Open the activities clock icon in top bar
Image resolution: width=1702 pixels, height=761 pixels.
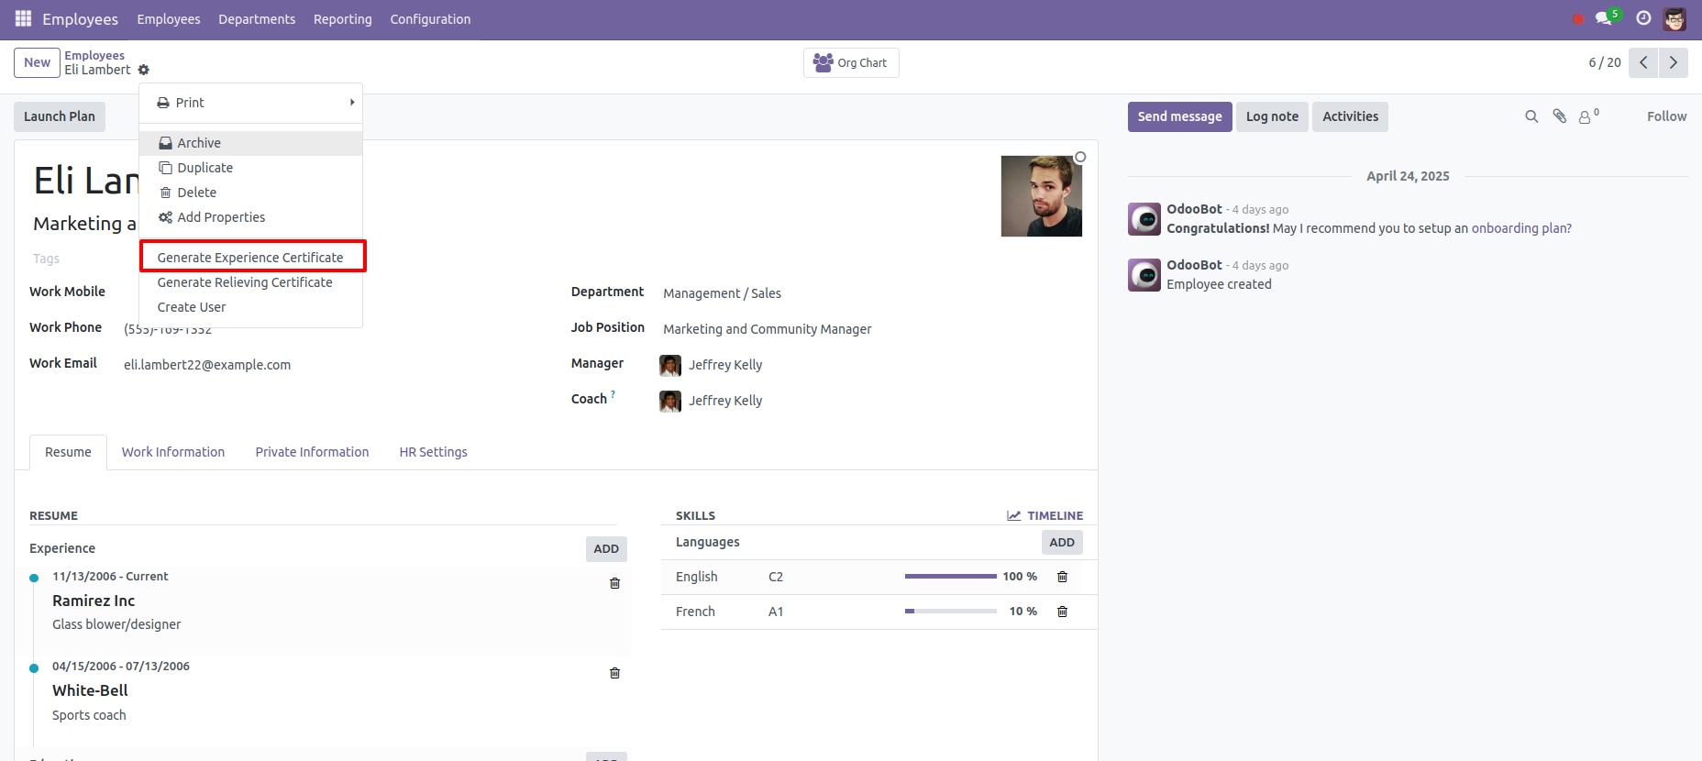(1643, 18)
